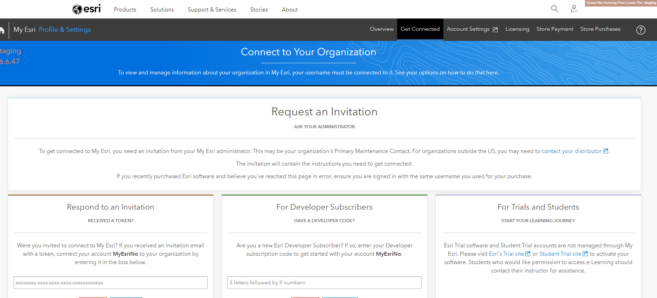This screenshot has height=298, width=657.
Task: Focus the Developer subscription code field
Action: (324, 283)
